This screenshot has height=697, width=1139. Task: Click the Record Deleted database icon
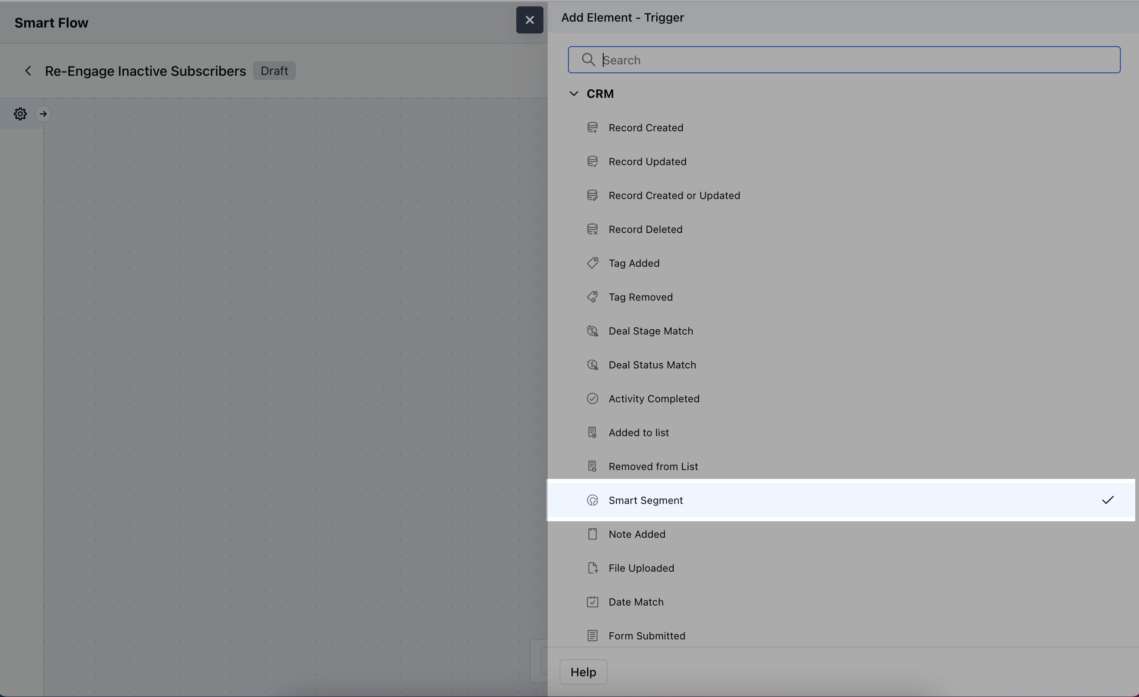point(592,229)
